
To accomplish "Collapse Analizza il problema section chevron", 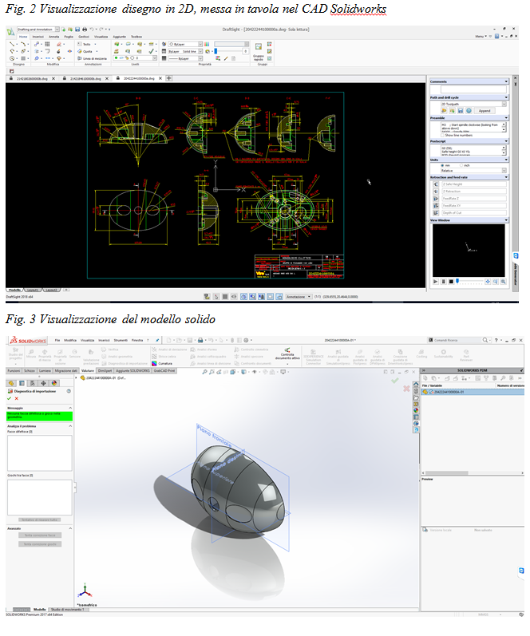I will point(70,426).
